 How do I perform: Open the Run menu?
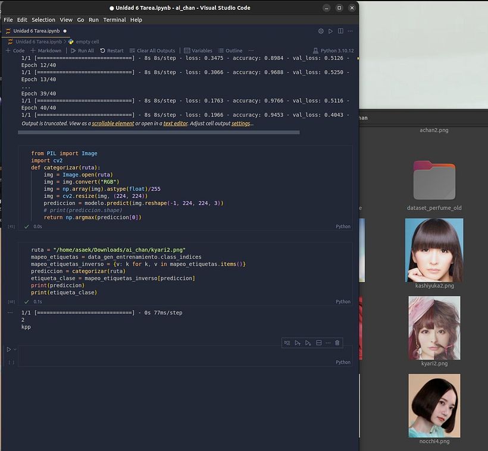[93, 20]
